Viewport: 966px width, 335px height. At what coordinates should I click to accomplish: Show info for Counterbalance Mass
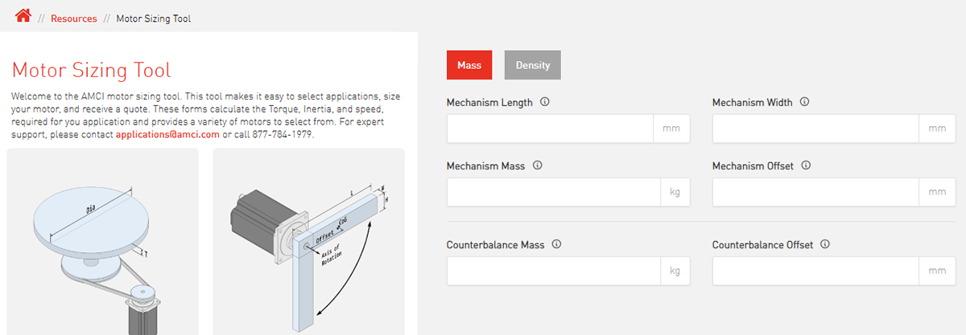click(556, 244)
